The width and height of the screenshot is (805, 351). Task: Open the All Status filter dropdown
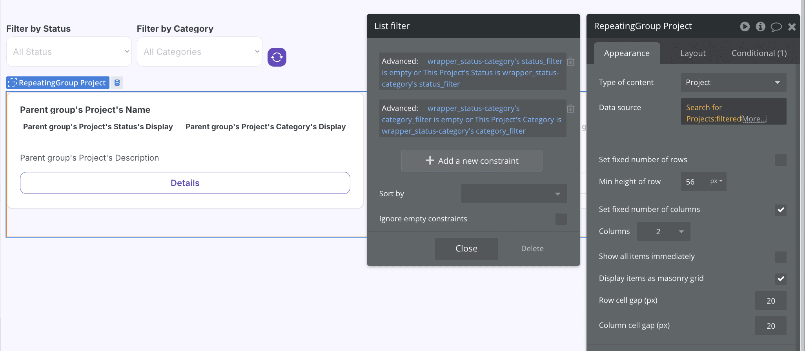pyautogui.click(x=69, y=52)
